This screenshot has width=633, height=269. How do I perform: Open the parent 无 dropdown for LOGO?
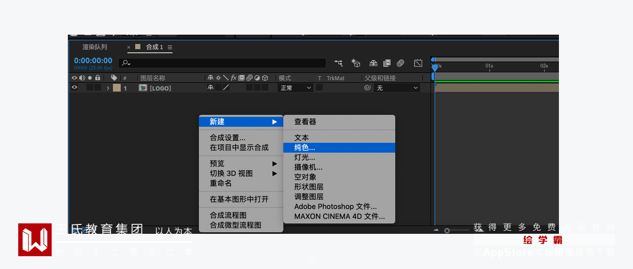point(397,88)
